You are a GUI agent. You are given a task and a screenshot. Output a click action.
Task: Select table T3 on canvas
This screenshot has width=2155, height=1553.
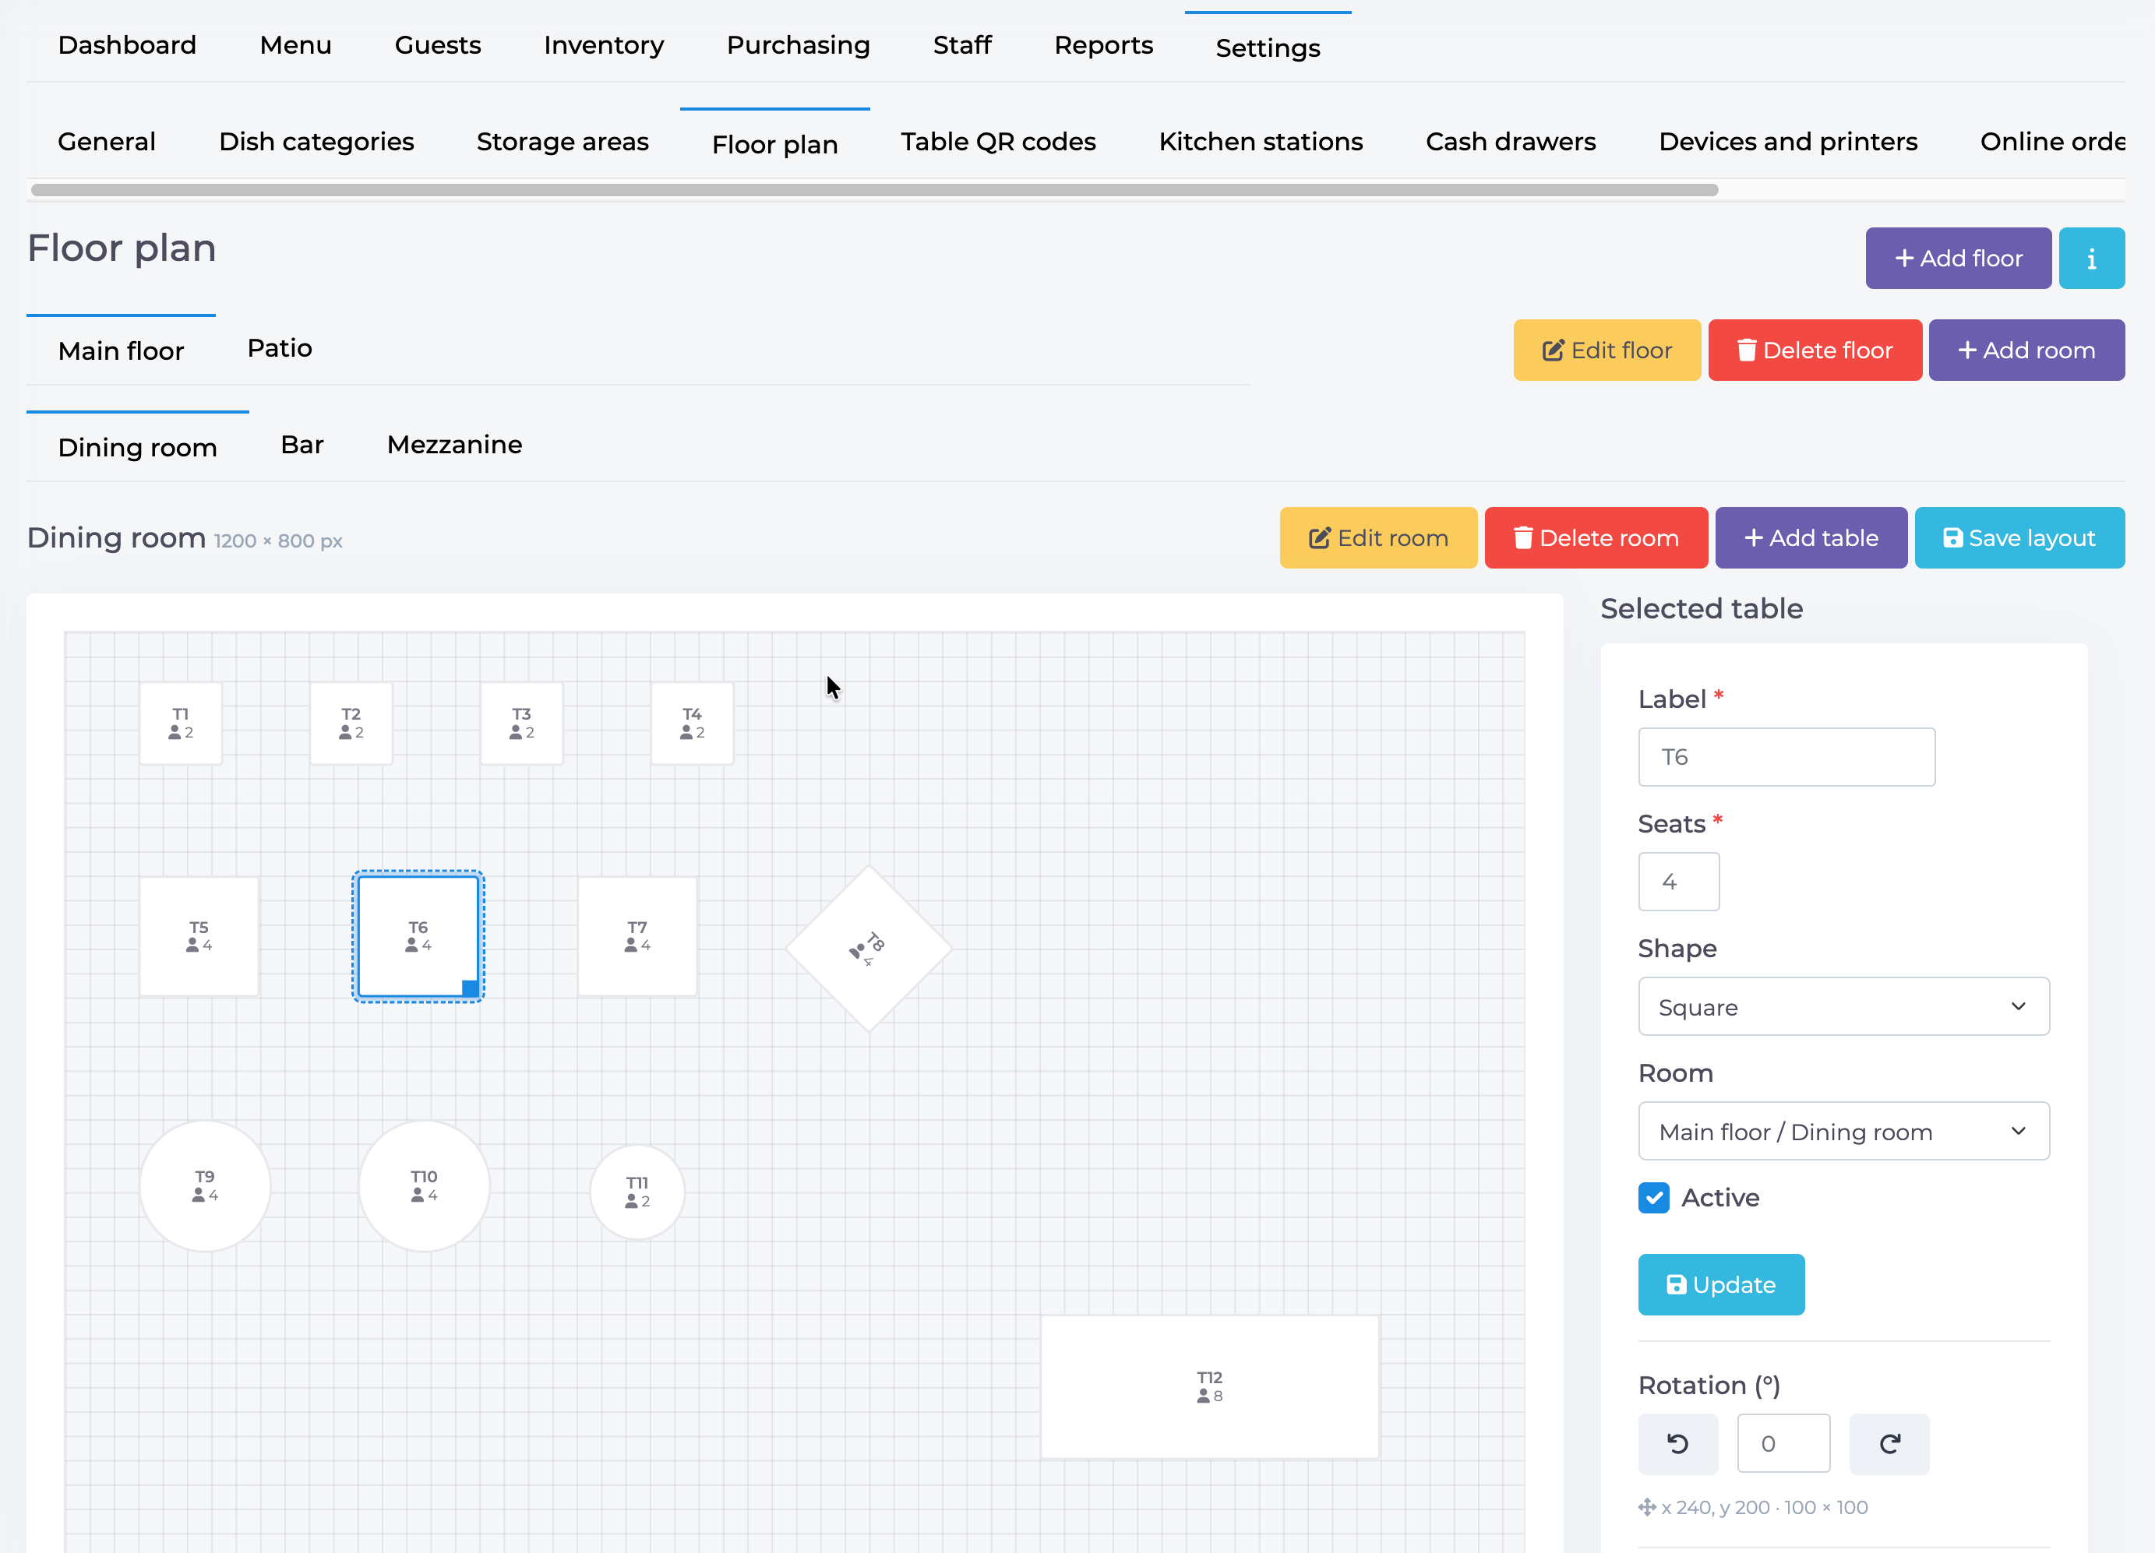pos(520,723)
